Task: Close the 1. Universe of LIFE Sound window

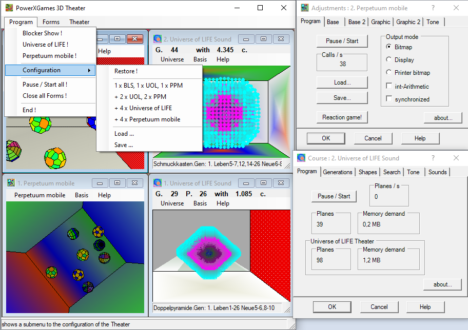Action: coord(281,183)
